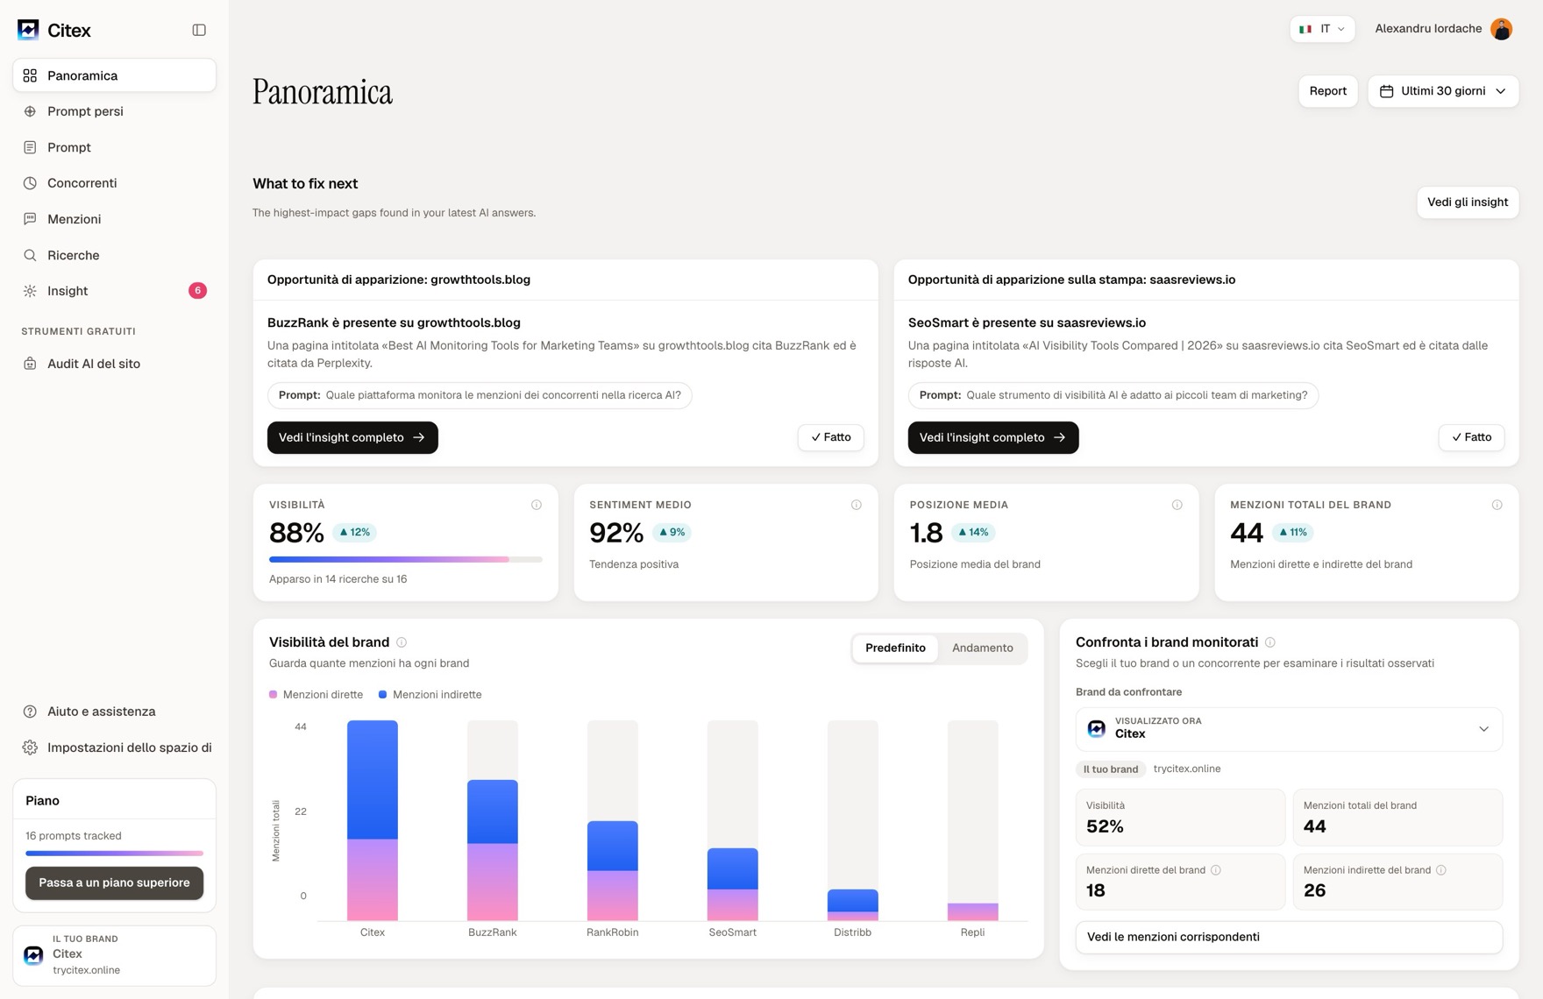Toggle Menzioni dirette legend series

pos(316,695)
